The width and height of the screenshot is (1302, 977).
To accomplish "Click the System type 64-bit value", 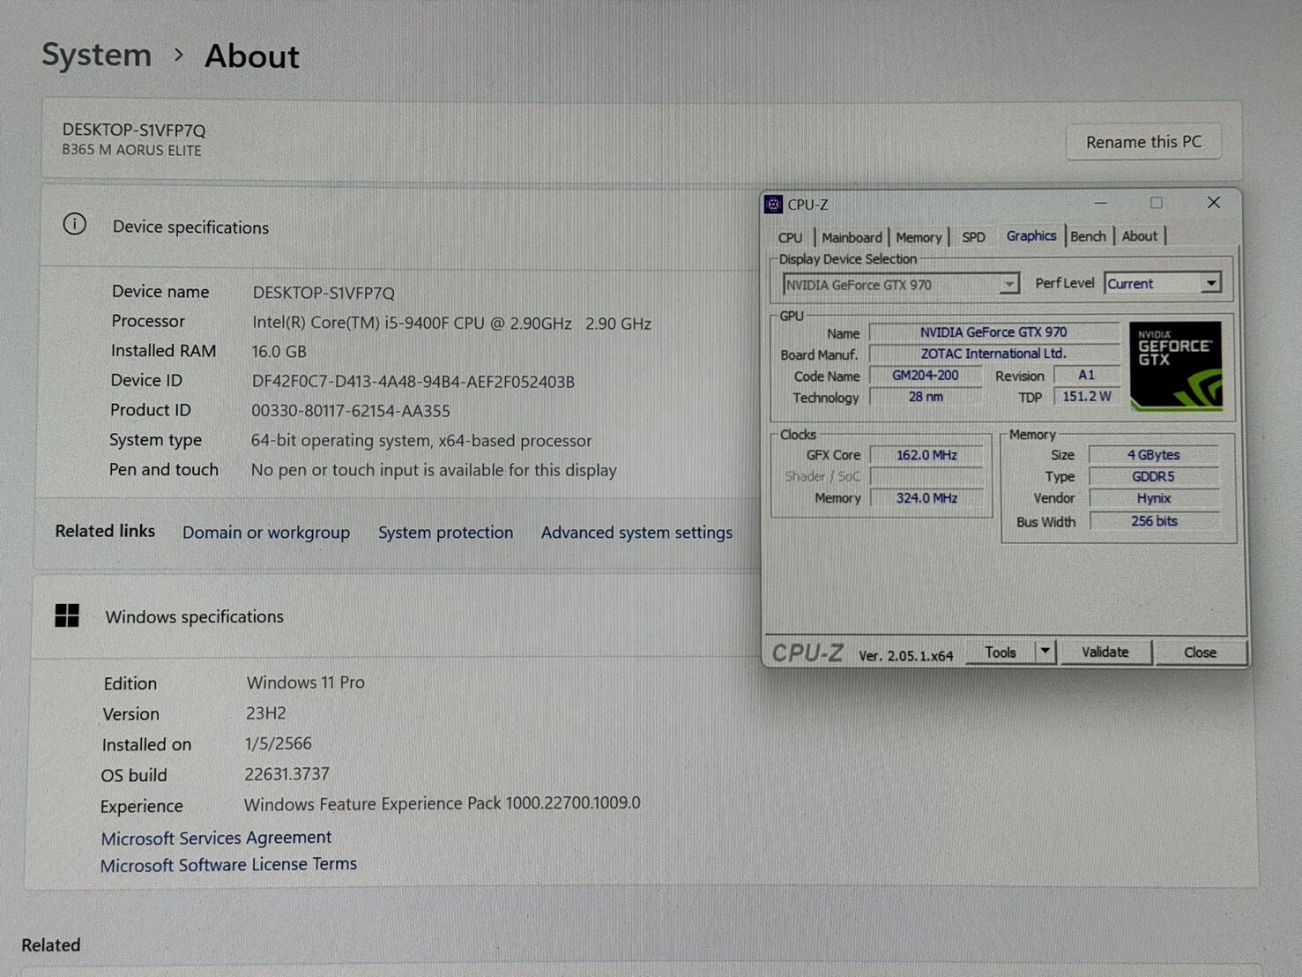I will pos(421,440).
